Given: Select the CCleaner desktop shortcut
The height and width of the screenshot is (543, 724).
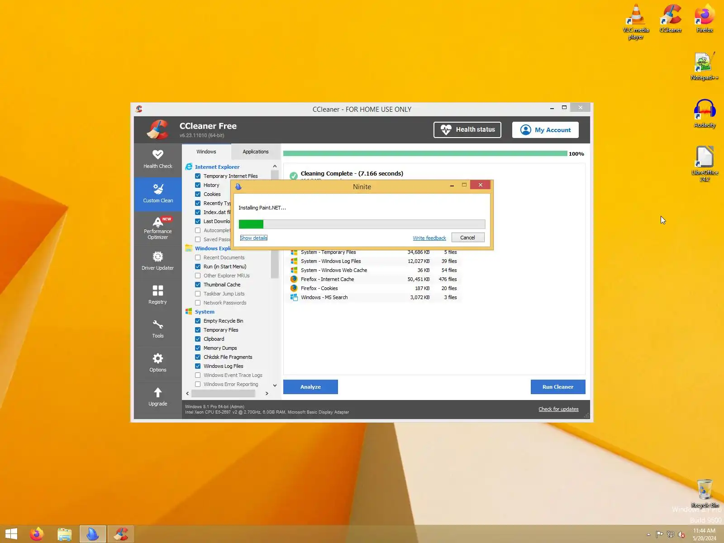Looking at the screenshot, I should (670, 19).
